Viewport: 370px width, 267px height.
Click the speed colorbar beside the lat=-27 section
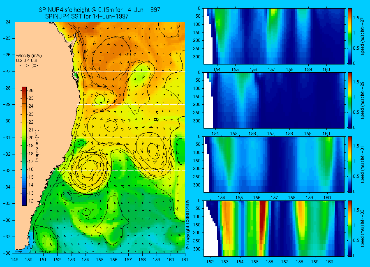[x=350, y=36]
